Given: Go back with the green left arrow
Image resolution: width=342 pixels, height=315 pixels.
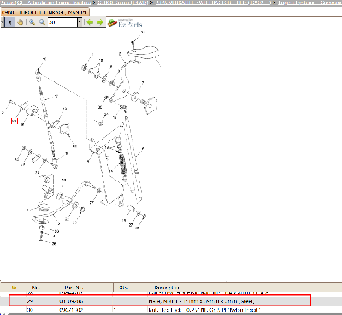Looking at the screenshot, I should pos(90,22).
